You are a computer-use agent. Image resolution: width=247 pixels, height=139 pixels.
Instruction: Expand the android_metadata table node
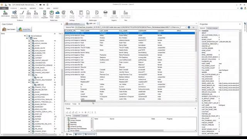tap(29, 43)
